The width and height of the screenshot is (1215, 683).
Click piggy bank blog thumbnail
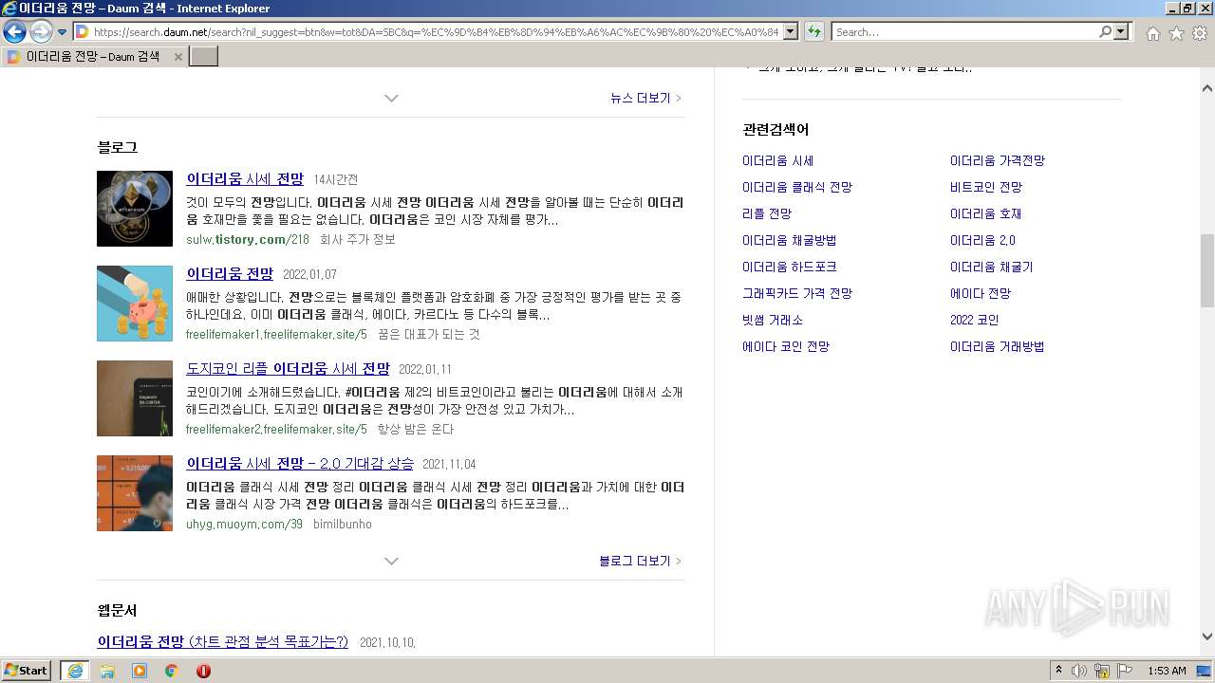click(135, 304)
